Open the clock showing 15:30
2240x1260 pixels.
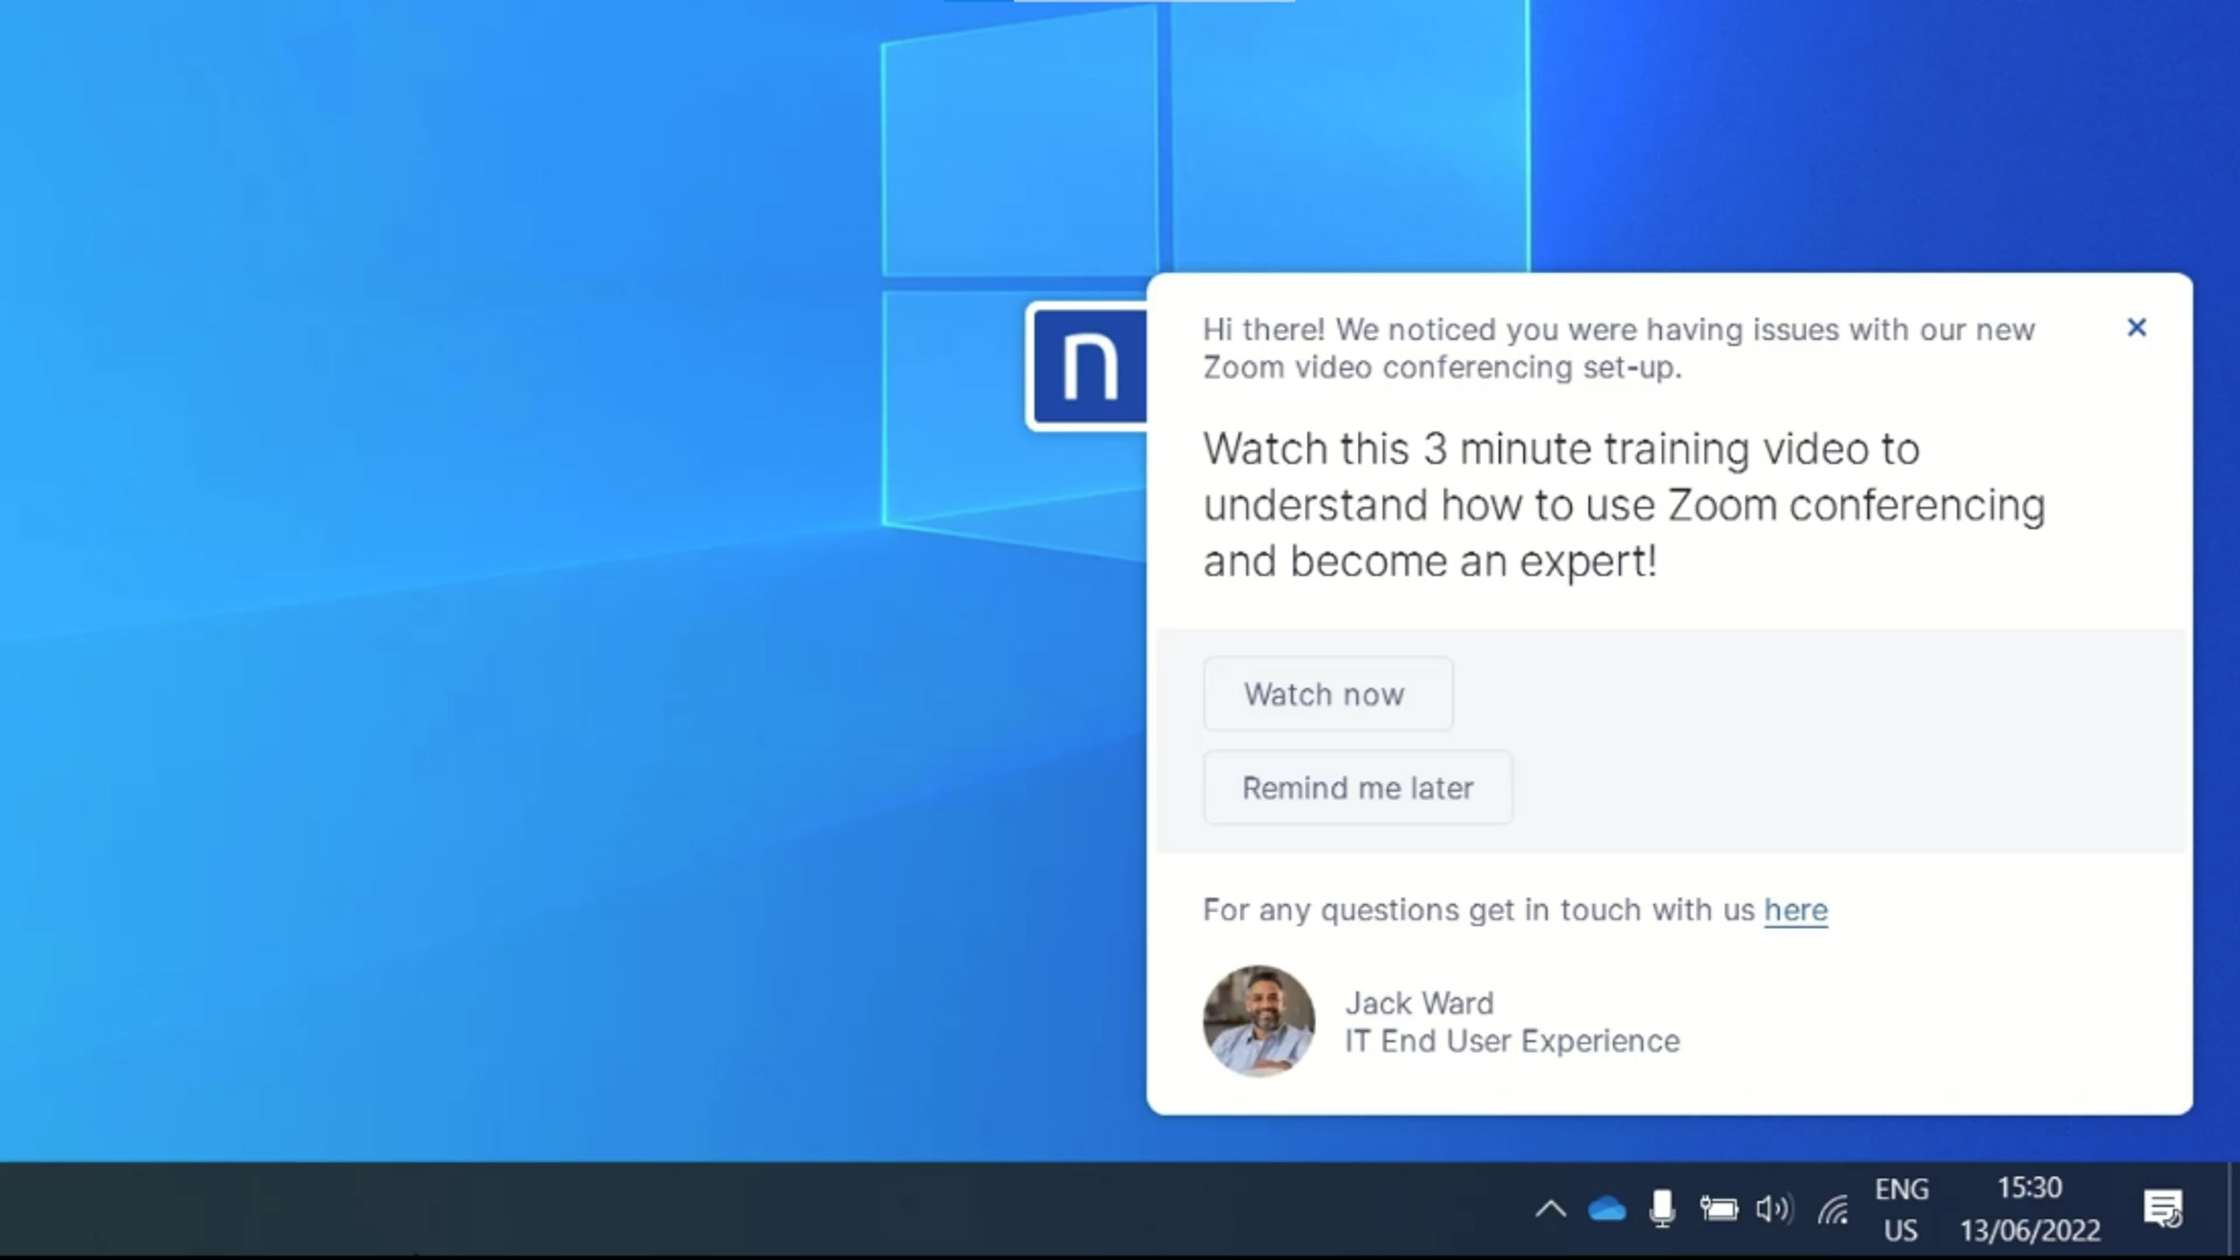pyautogui.click(x=2029, y=1209)
